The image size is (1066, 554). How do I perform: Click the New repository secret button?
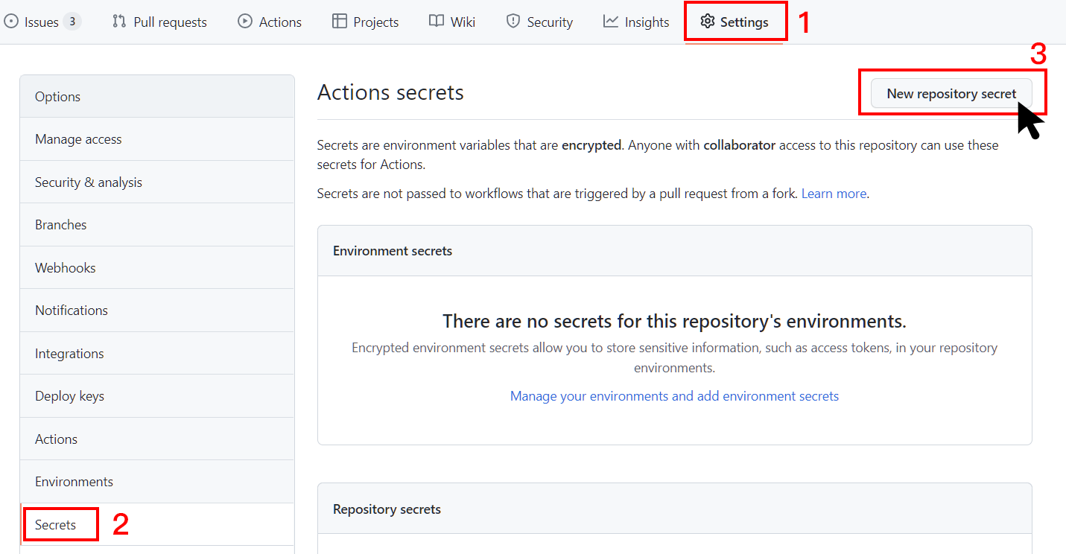point(951,94)
